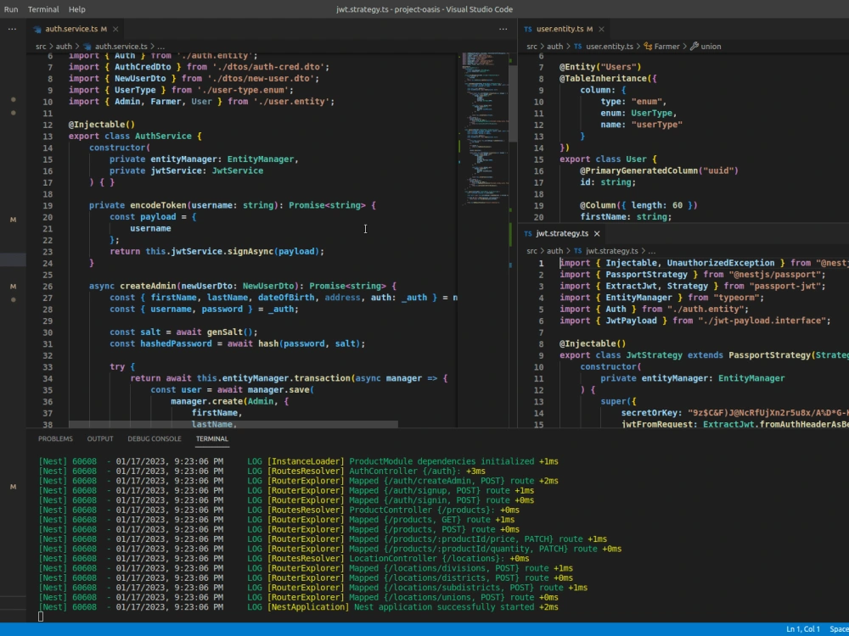This screenshot has height=636, width=849.
Task: Click the terminal cursor prompt line
Action: click(x=41, y=616)
